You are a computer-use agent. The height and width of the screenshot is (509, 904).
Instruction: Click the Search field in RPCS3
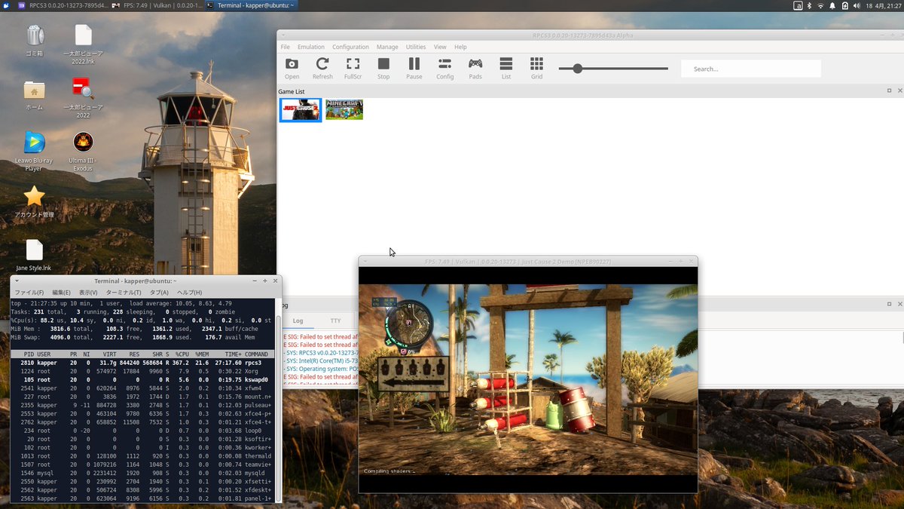tap(751, 69)
